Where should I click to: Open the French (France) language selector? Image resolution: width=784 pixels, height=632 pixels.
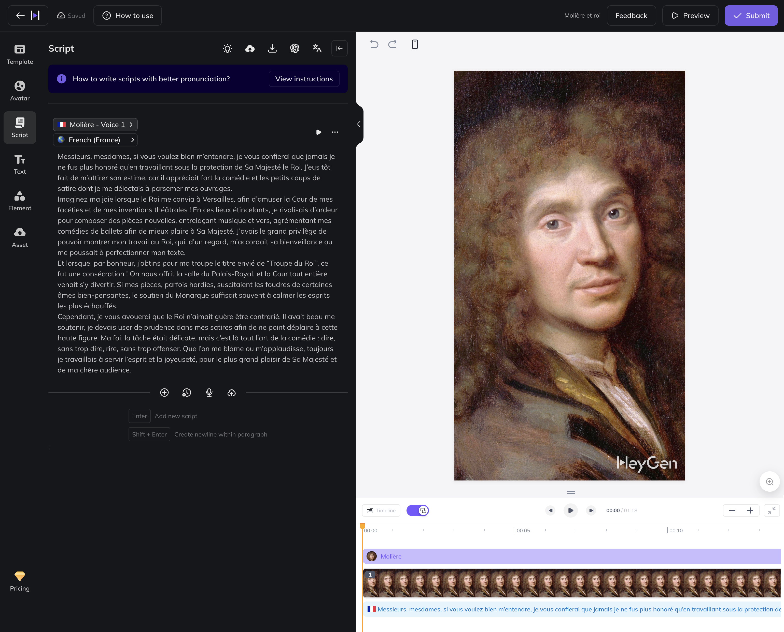click(x=95, y=140)
